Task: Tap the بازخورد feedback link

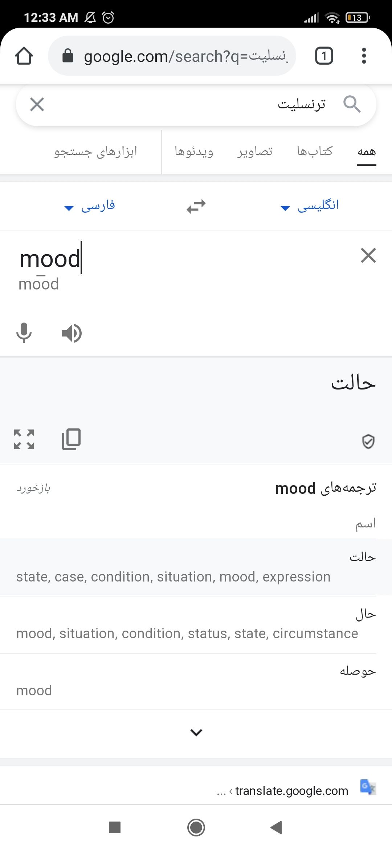Action: tap(33, 488)
